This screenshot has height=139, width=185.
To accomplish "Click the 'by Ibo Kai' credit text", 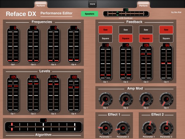I will coord(176,12).
